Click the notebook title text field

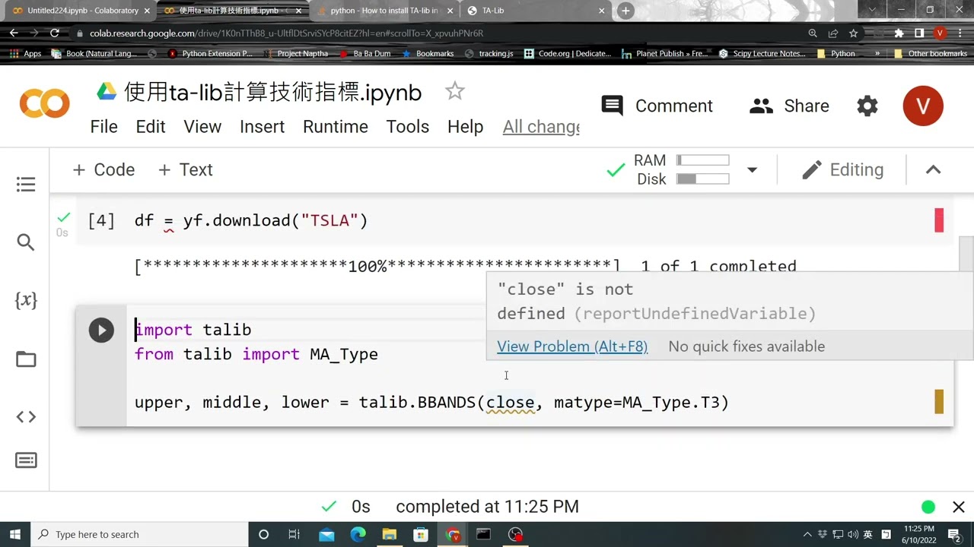click(272, 92)
